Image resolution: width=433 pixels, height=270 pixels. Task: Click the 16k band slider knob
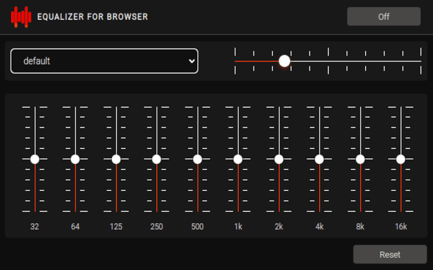[401, 159]
